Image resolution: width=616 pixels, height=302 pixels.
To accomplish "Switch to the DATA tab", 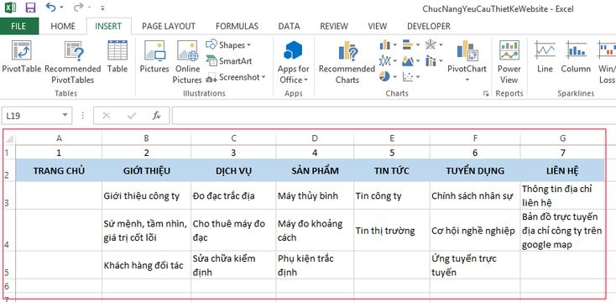I will [x=289, y=26].
